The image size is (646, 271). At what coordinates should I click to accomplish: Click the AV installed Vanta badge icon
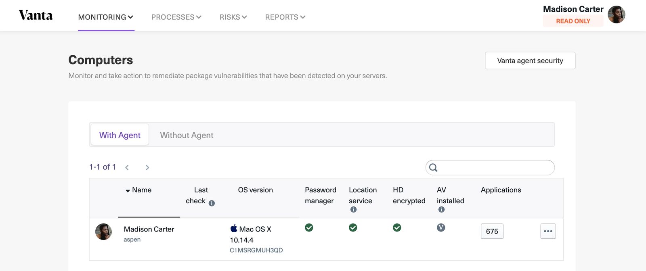tap(441, 228)
